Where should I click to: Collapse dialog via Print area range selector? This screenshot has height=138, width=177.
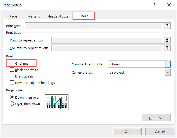coord(167,26)
